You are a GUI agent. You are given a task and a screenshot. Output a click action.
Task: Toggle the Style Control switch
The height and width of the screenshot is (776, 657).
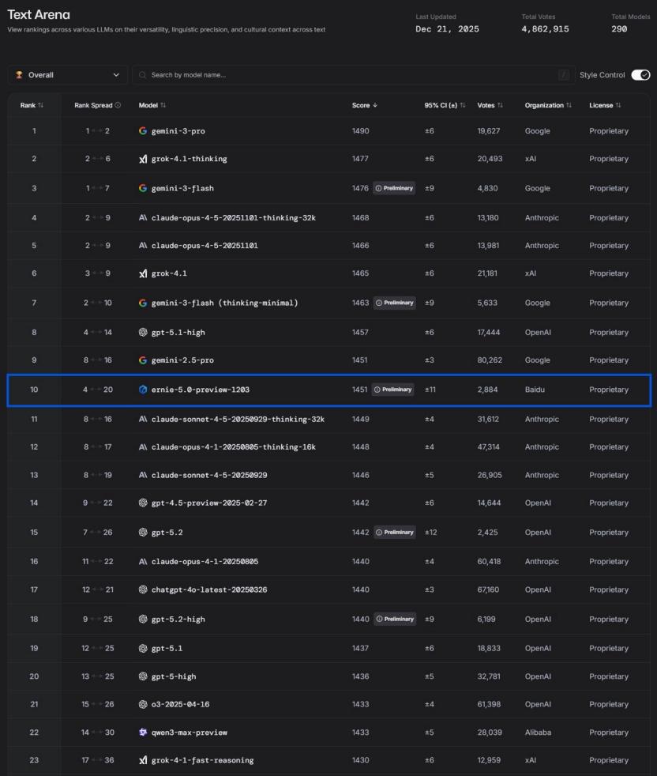pos(640,75)
